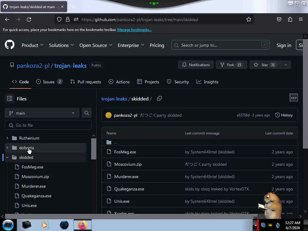
Task: Go back with the browser back arrow
Action: coord(7,20)
